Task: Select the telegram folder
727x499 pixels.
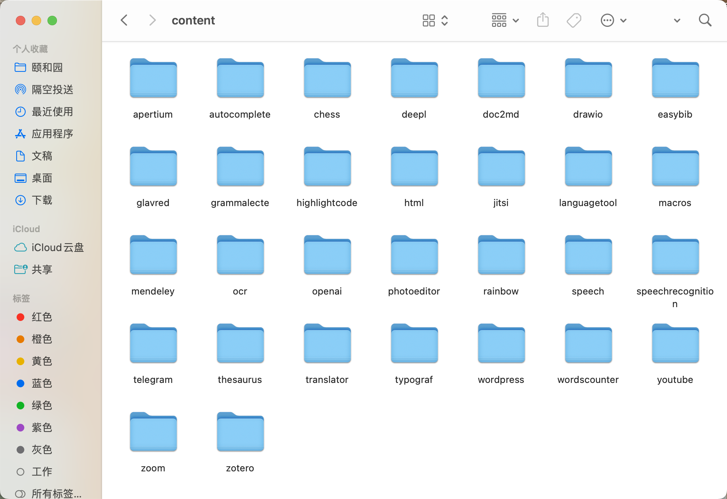Action: pos(153,343)
